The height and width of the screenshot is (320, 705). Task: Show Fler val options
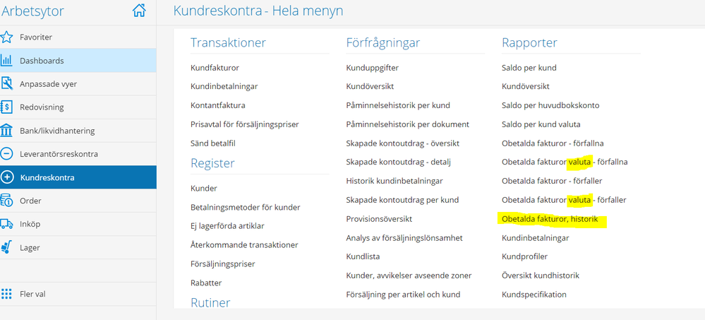[x=78, y=294]
